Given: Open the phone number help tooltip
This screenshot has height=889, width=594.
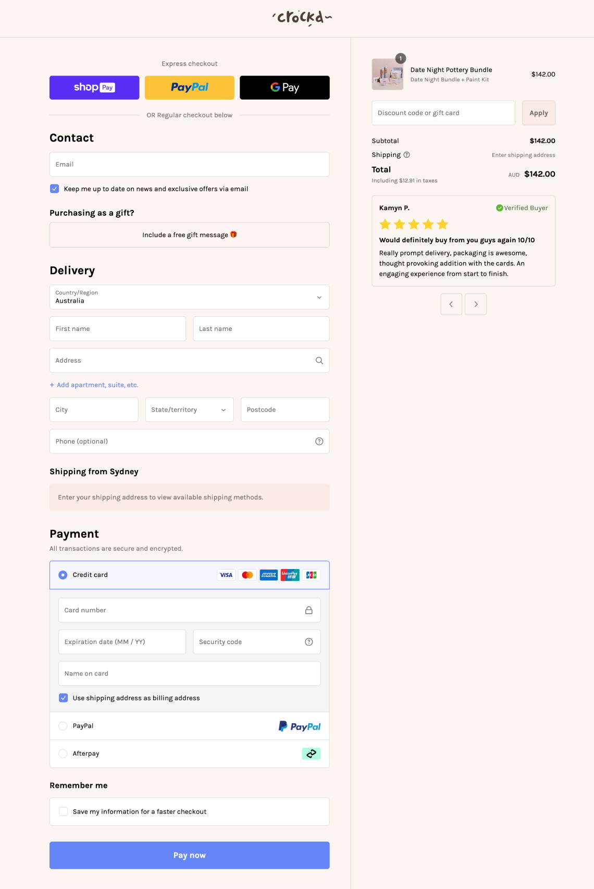Looking at the screenshot, I should [318, 441].
